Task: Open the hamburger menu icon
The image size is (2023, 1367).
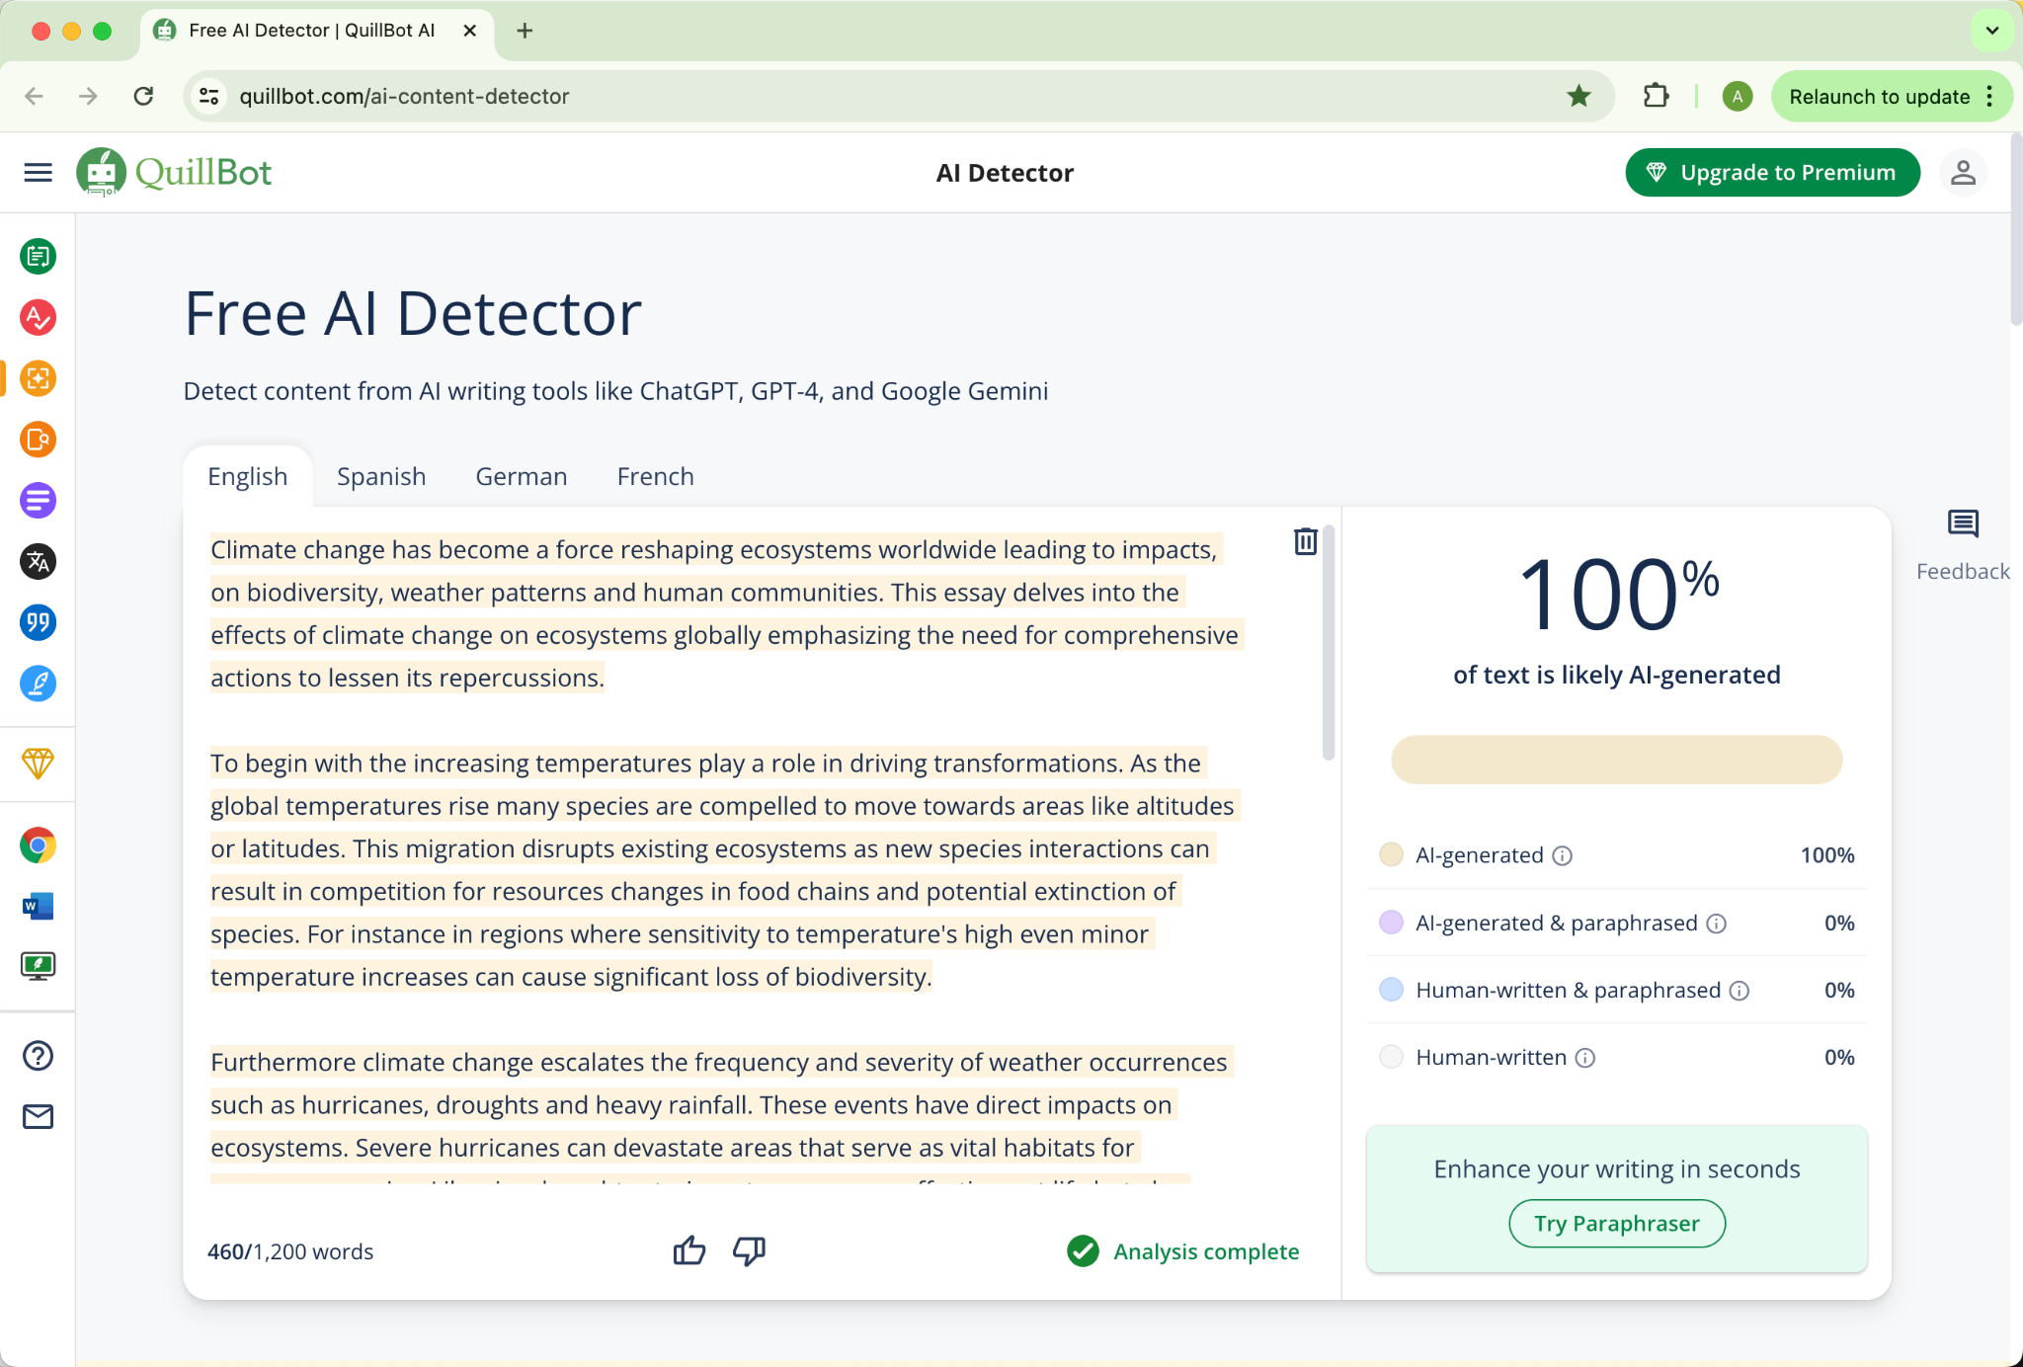Action: pos(40,173)
